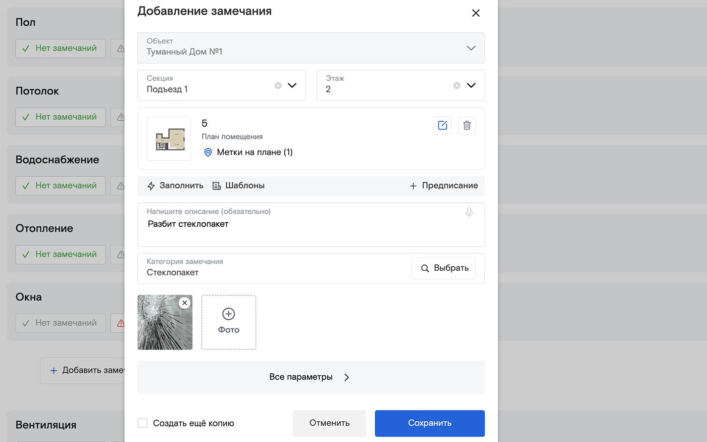
Task: Open Шаблоны templates list
Action: point(238,185)
